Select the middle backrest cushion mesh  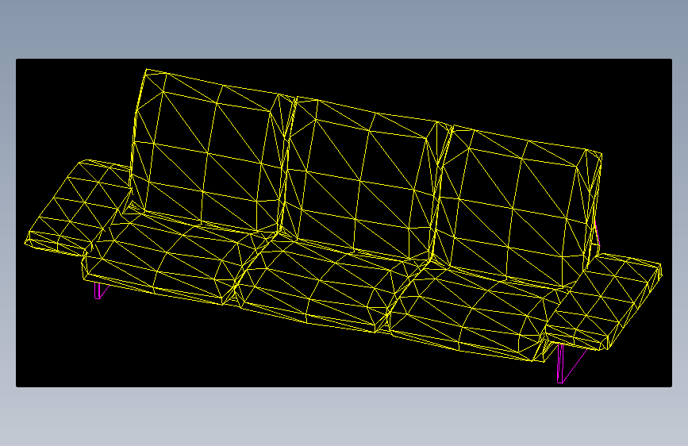(x=363, y=179)
